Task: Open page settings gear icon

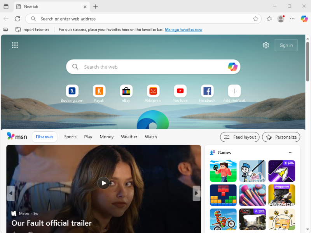Action: pos(266,45)
